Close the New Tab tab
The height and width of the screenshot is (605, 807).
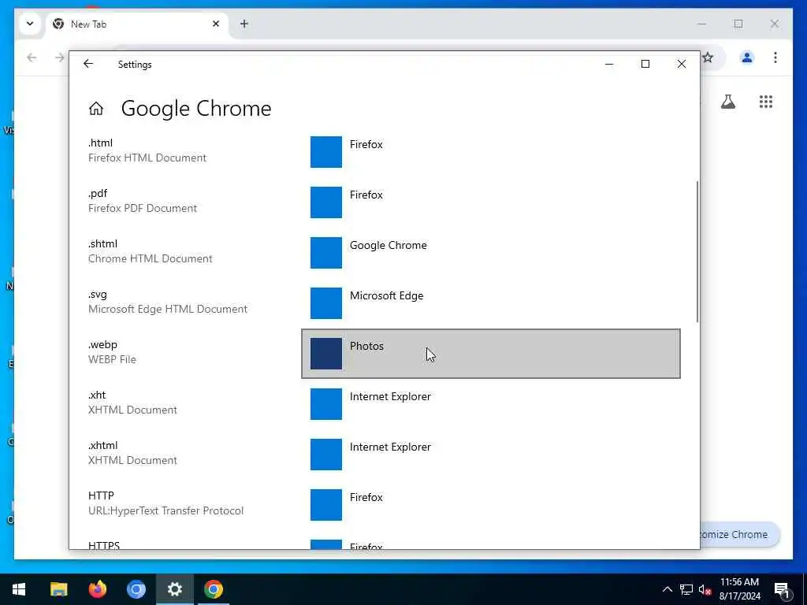point(216,24)
